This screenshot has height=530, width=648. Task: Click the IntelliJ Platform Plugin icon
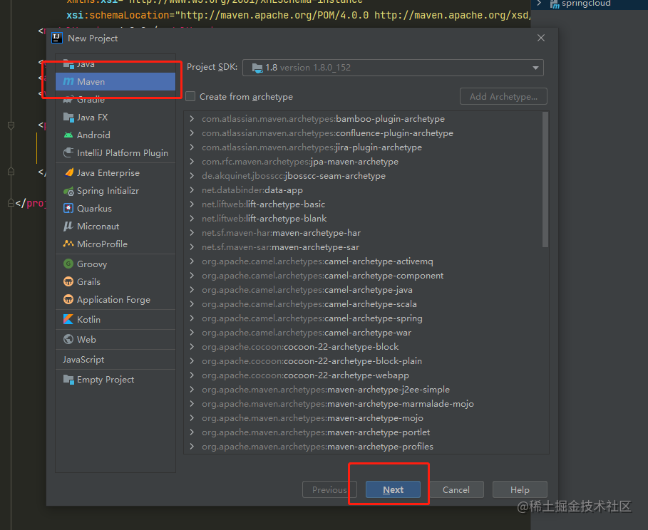pos(68,153)
